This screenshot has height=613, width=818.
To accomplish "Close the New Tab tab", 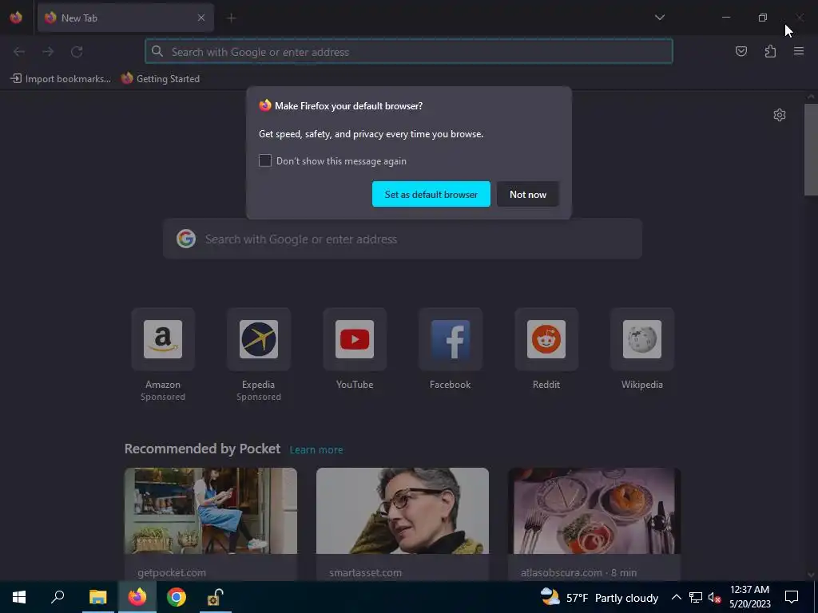I will [x=201, y=18].
